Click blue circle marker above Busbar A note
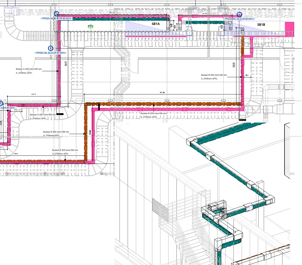302x265 pixels. [x=51, y=48]
